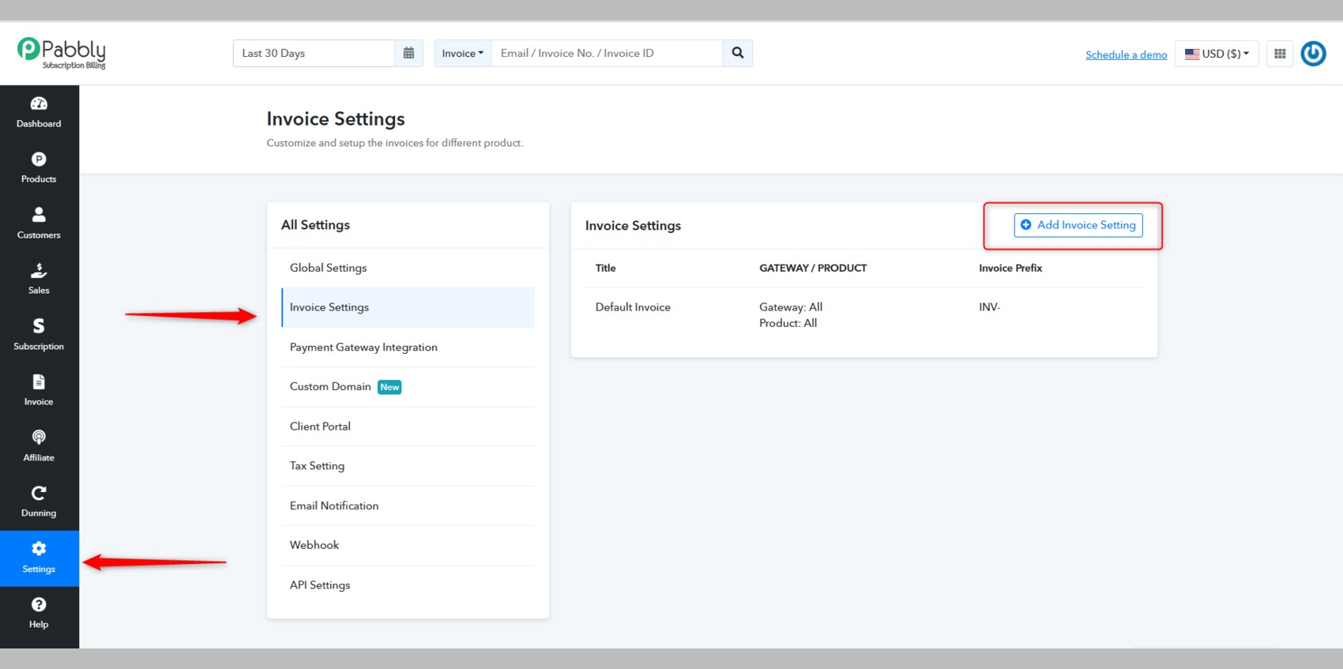
Task: Click the calendar date picker icon
Action: point(408,53)
